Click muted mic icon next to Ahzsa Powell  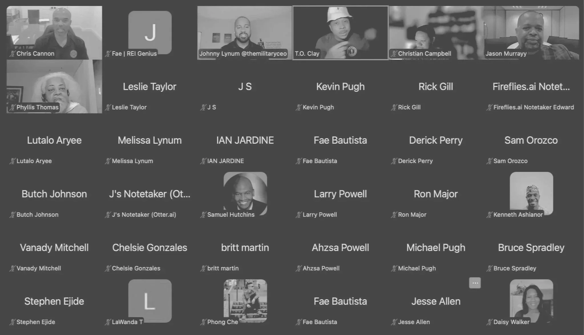click(x=298, y=268)
